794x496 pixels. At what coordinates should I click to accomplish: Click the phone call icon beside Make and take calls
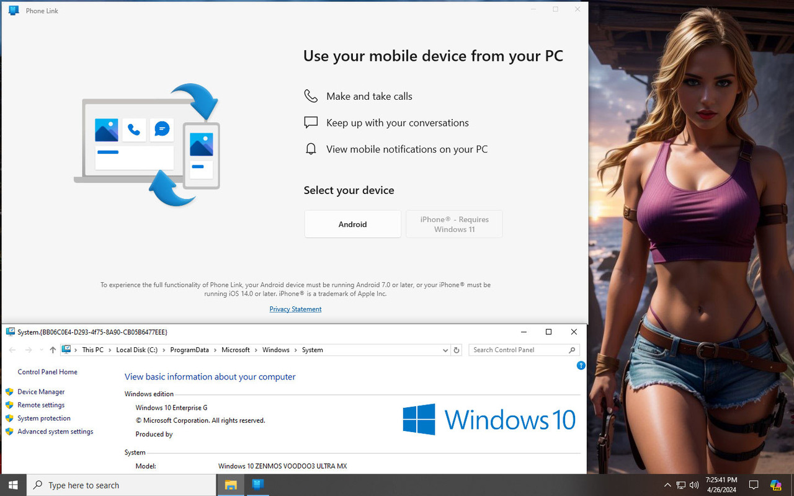tap(311, 96)
